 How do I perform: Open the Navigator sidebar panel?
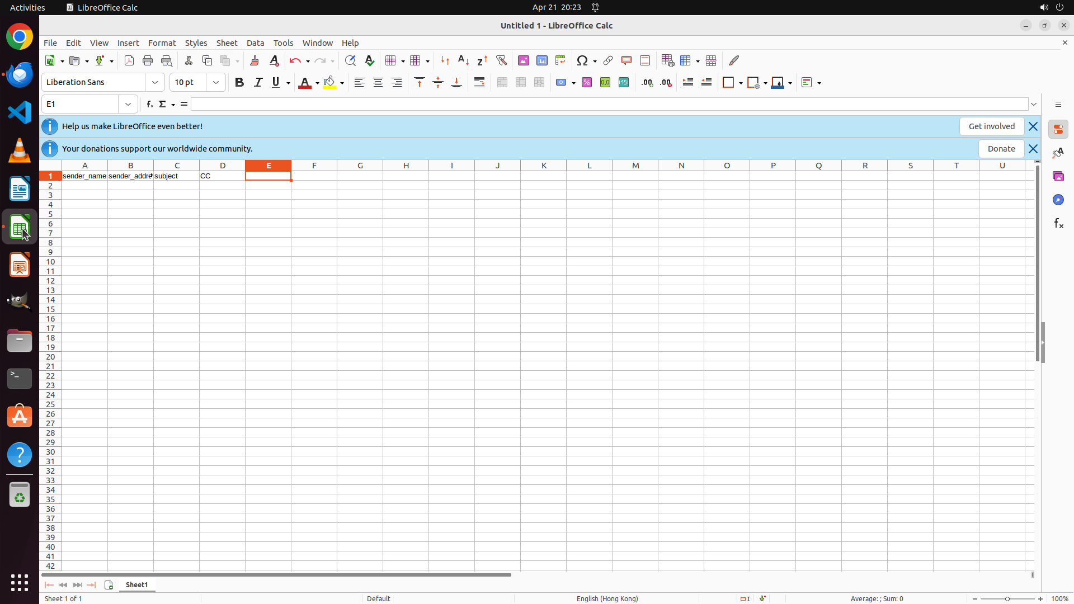pyautogui.click(x=1058, y=200)
